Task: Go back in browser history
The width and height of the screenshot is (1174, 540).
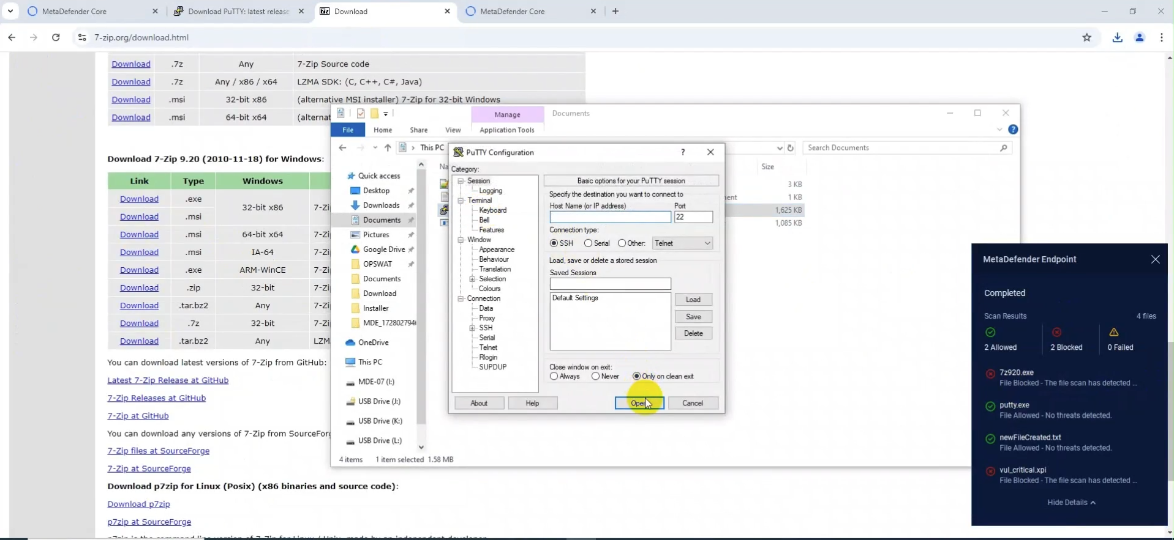Action: pyautogui.click(x=12, y=37)
